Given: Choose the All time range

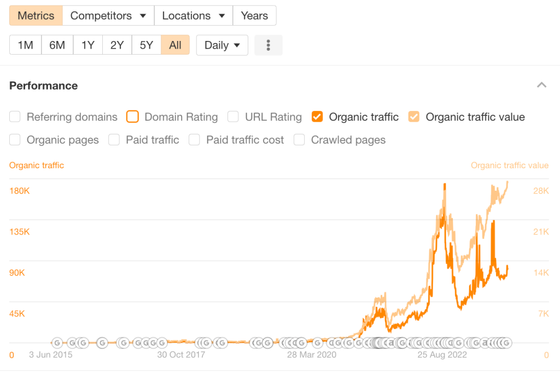Looking at the screenshot, I should (175, 45).
